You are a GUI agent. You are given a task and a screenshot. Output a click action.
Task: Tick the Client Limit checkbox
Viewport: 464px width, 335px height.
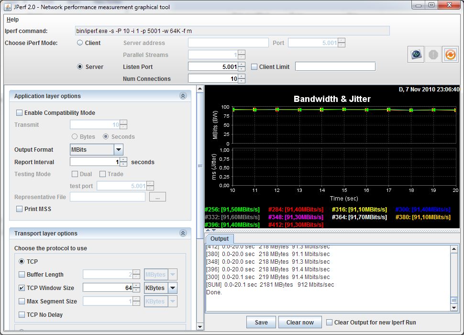tap(254, 67)
